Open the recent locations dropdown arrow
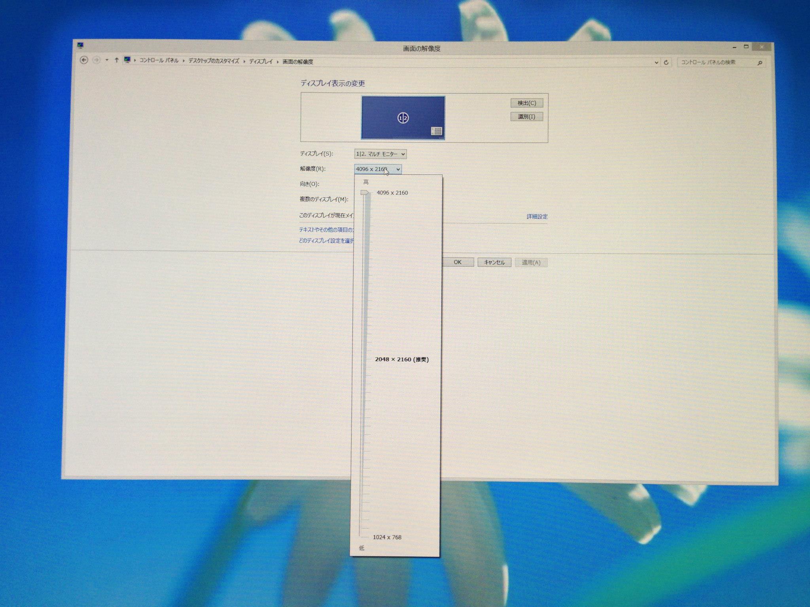 click(107, 60)
